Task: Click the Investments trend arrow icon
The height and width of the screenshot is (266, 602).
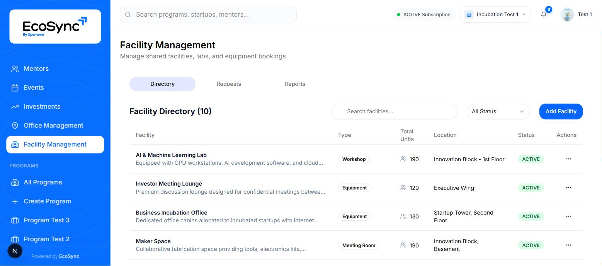Action: coord(15,107)
